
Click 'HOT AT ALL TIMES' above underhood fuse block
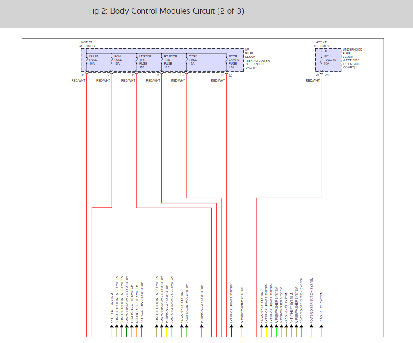pyautogui.click(x=321, y=44)
